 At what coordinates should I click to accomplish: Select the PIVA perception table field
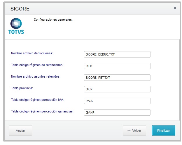117,101
